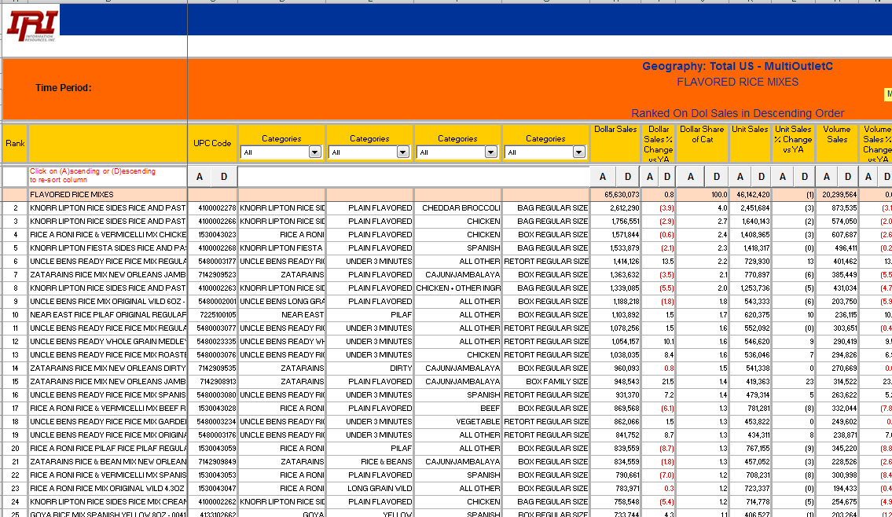Select the UPC Code column header
Screen dimensions: 892x517
point(212,143)
